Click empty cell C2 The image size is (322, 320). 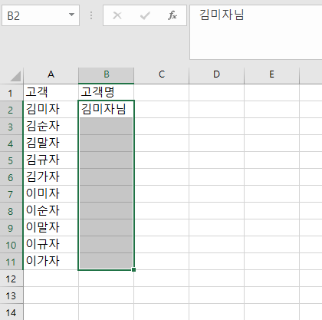[x=162, y=110]
